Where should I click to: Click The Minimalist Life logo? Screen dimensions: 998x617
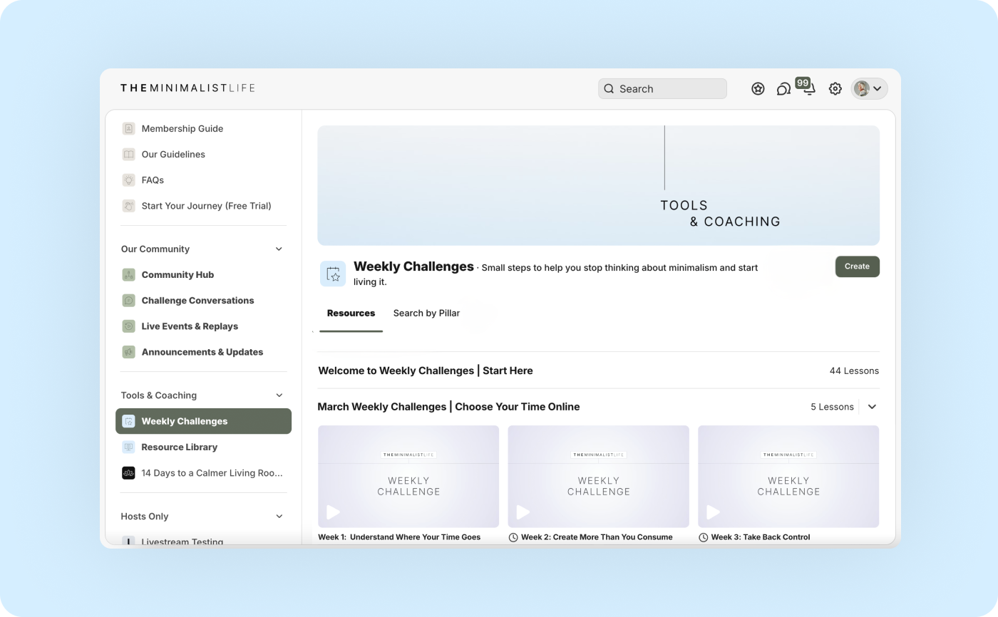(x=187, y=88)
